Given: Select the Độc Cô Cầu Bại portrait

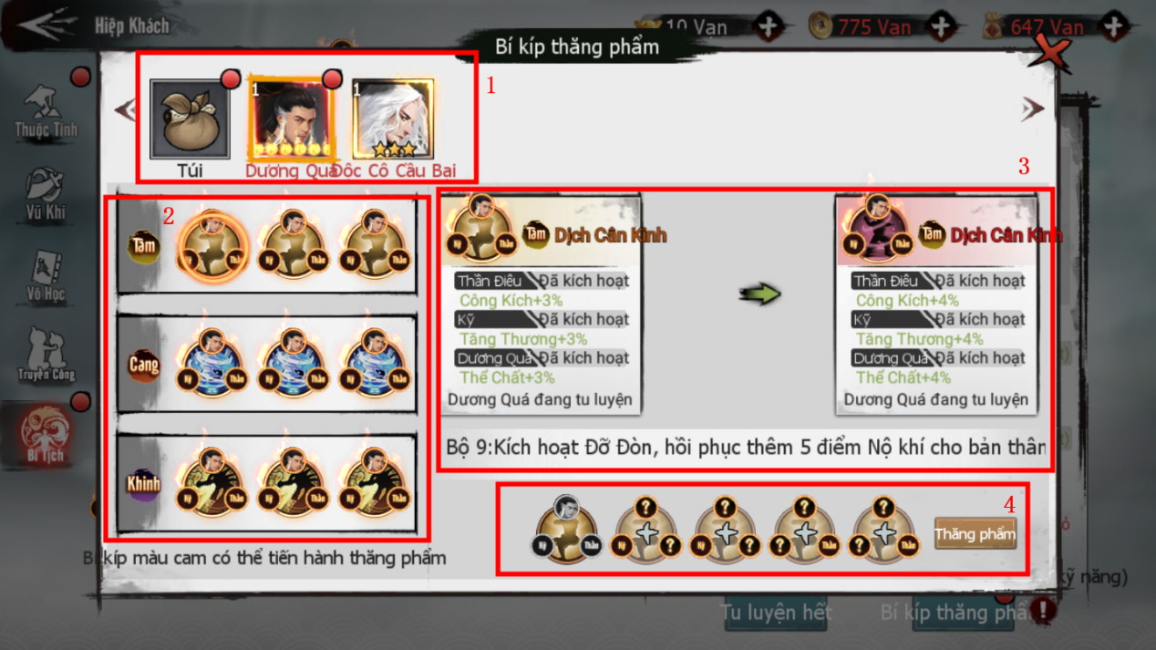Looking at the screenshot, I should pyautogui.click(x=394, y=120).
